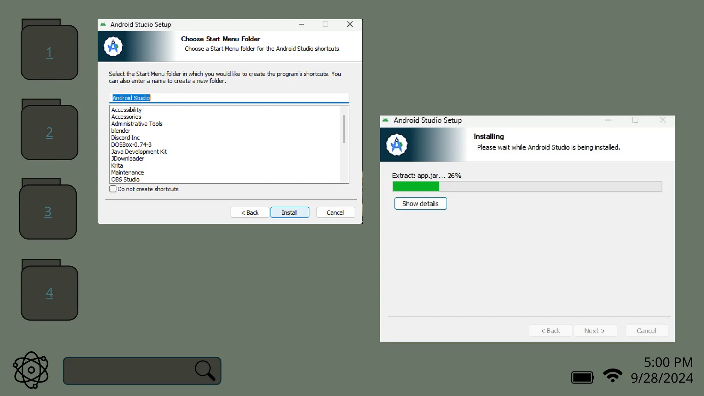This screenshot has width=704, height=396.
Task: Expand installation log with Show details
Action: click(x=420, y=203)
